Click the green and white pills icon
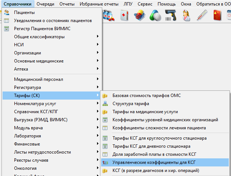Viewport: 231px width, 176px height. click(x=155, y=16)
